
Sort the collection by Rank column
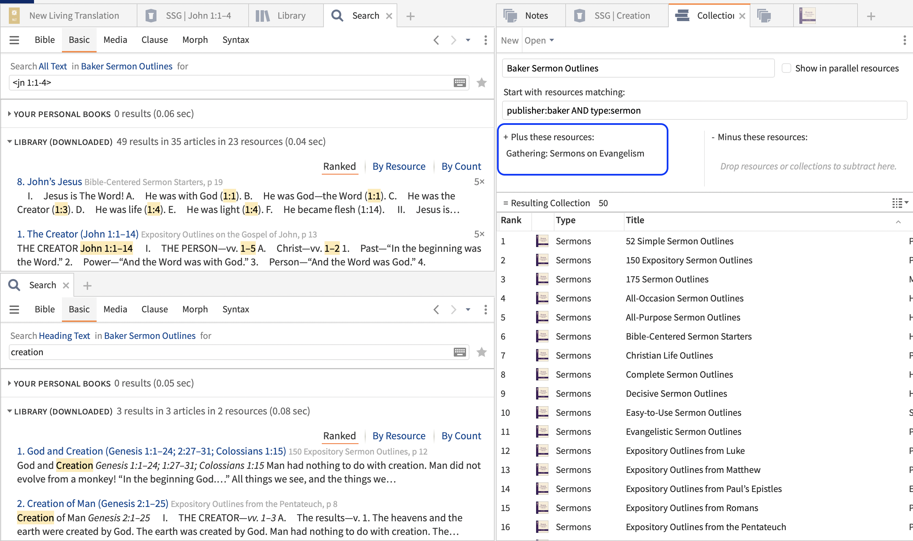tap(511, 220)
